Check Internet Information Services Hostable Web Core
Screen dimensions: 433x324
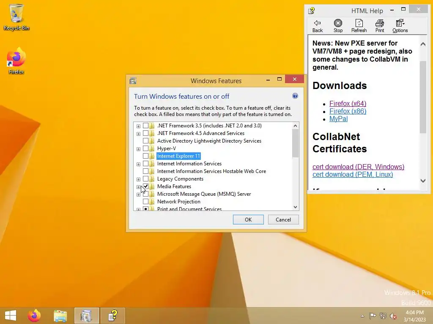[145, 171]
